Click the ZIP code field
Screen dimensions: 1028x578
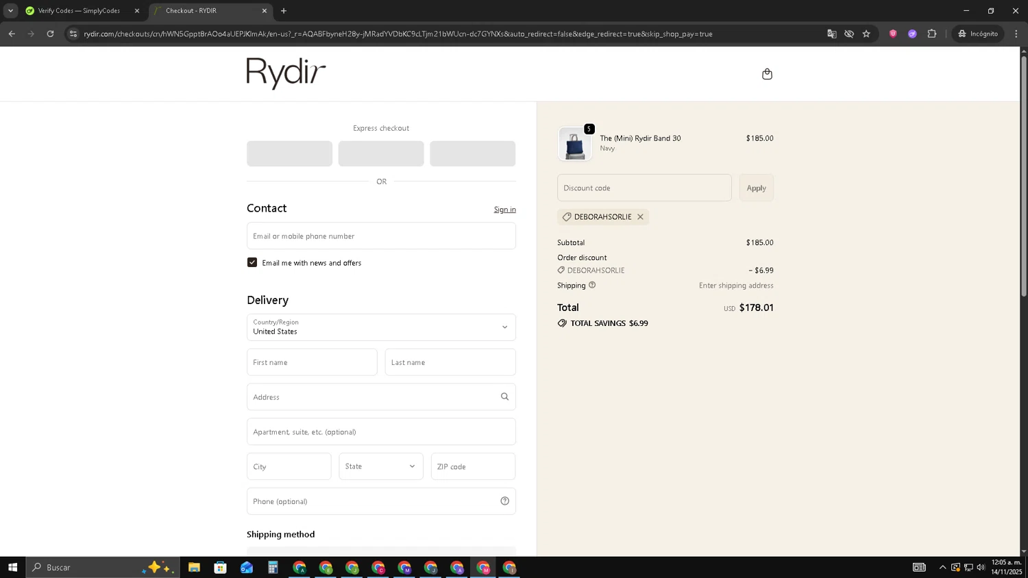click(473, 466)
